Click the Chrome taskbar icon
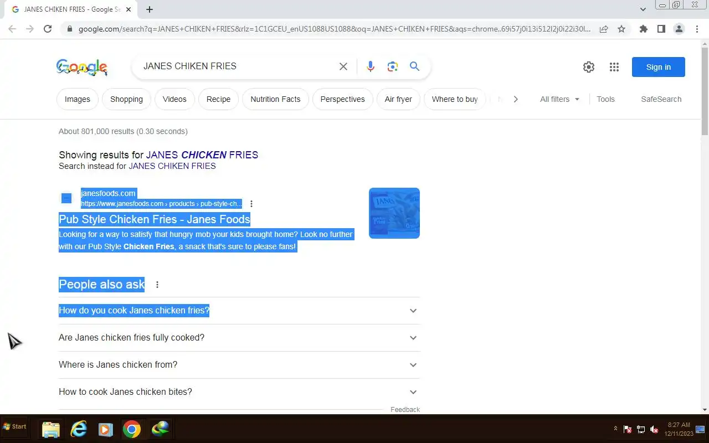The width and height of the screenshot is (709, 443). coord(132,429)
